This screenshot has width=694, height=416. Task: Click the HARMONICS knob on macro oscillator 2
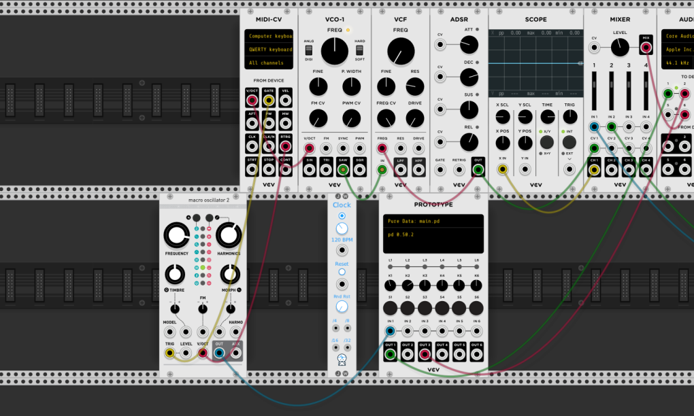pyautogui.click(x=229, y=236)
